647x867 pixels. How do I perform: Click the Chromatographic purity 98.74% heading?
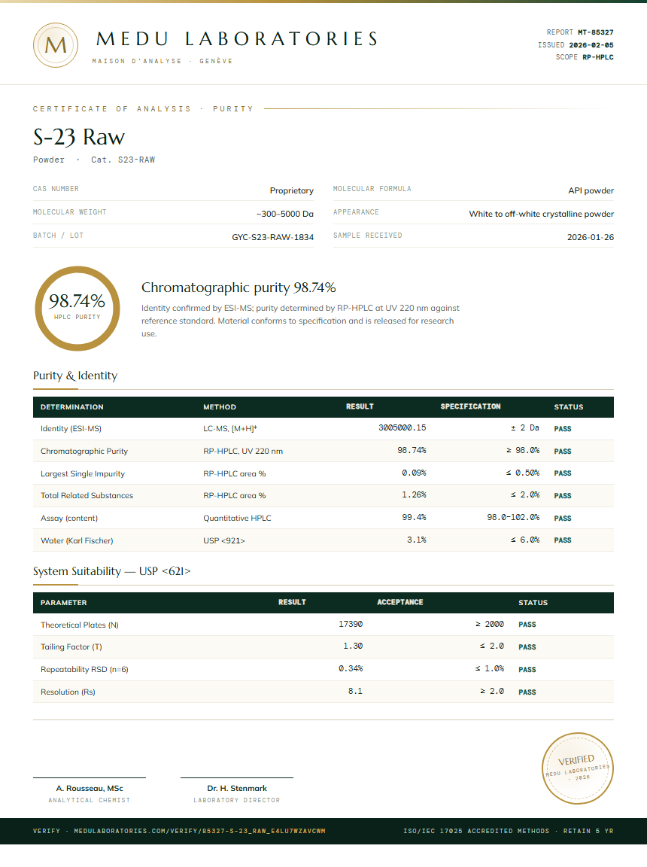point(238,287)
